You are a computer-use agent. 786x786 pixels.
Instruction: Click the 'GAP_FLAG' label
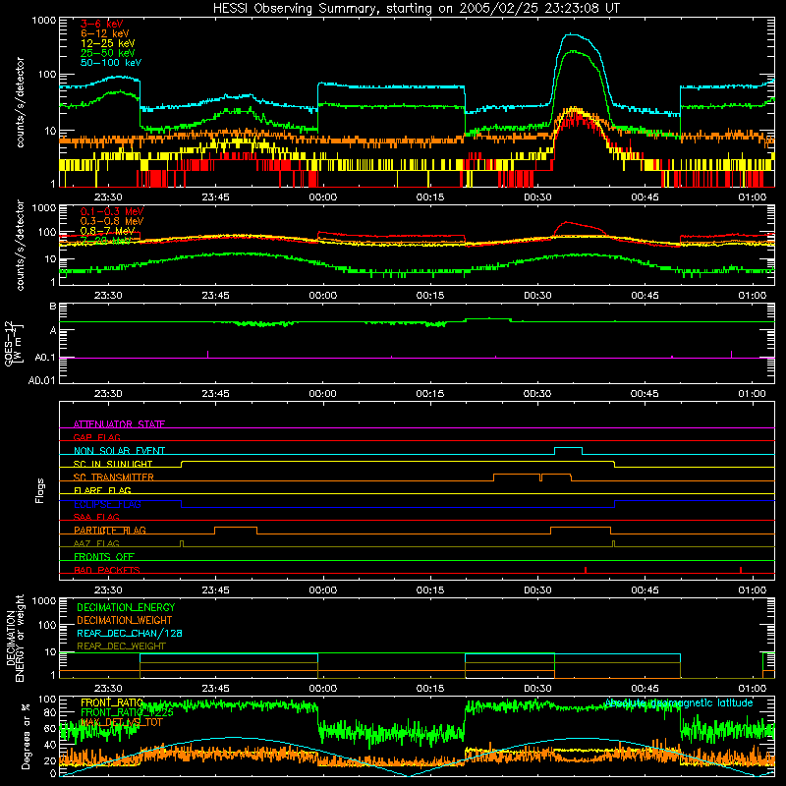point(96,437)
